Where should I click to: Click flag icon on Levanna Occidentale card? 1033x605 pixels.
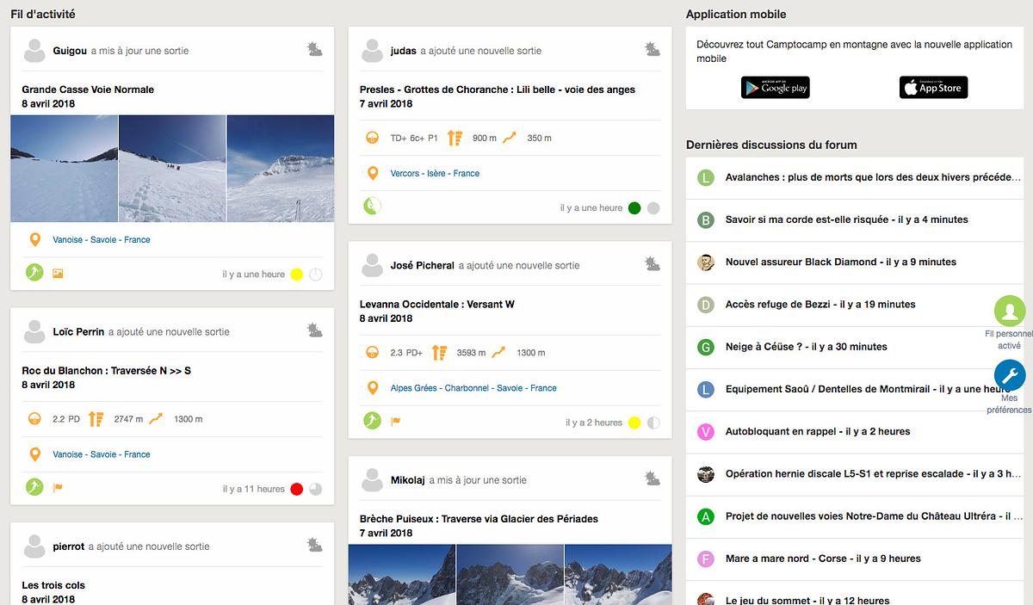pos(396,422)
